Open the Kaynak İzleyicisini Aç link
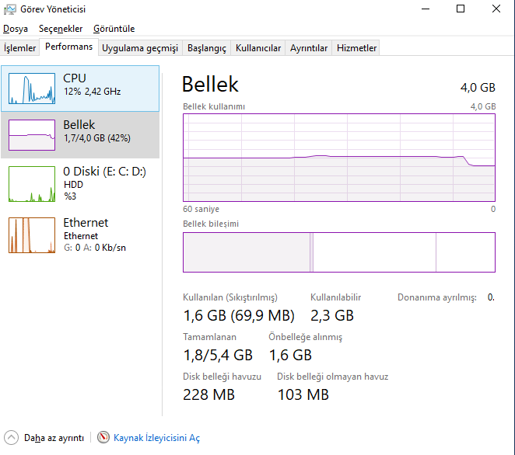Screen dimensions: 515x455 click(x=156, y=438)
